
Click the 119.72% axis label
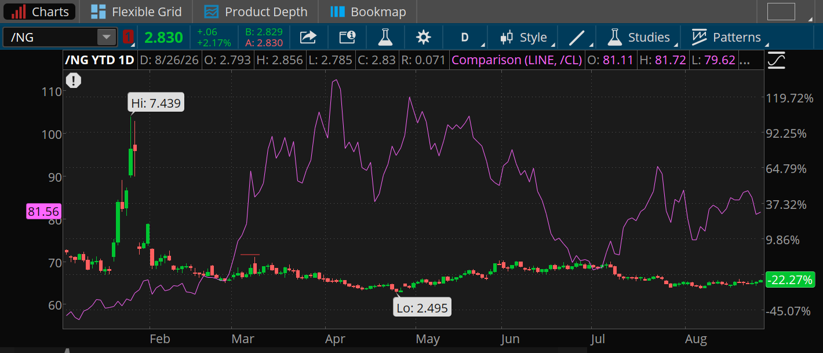[x=790, y=98]
